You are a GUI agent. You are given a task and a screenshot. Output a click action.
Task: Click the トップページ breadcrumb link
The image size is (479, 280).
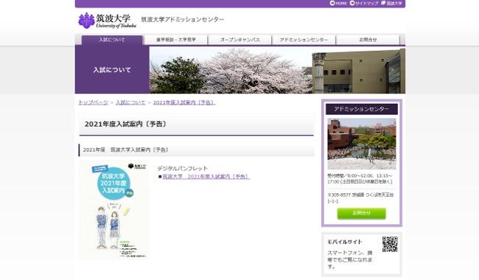pyautogui.click(x=93, y=102)
